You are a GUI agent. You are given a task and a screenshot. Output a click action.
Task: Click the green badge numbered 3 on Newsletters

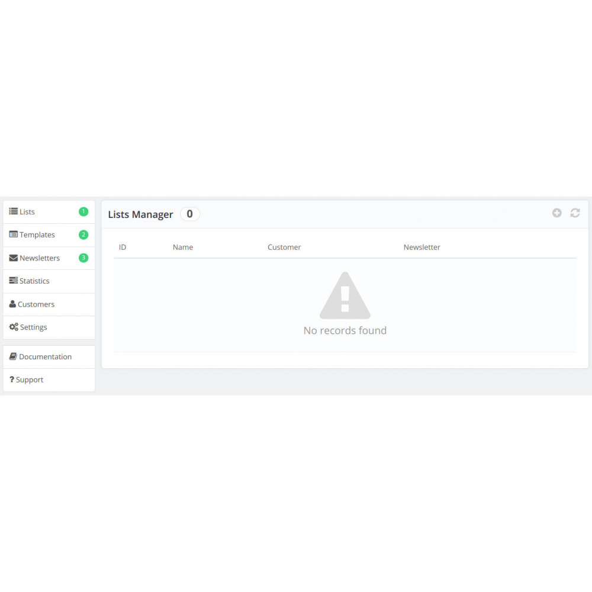pos(83,258)
